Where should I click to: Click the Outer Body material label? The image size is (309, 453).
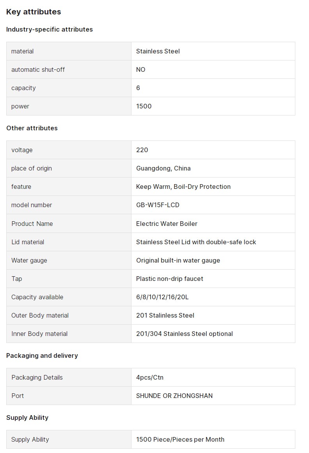(40, 316)
